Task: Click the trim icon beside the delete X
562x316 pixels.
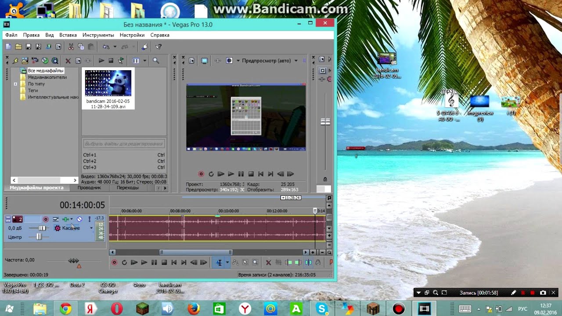Action: (278, 262)
